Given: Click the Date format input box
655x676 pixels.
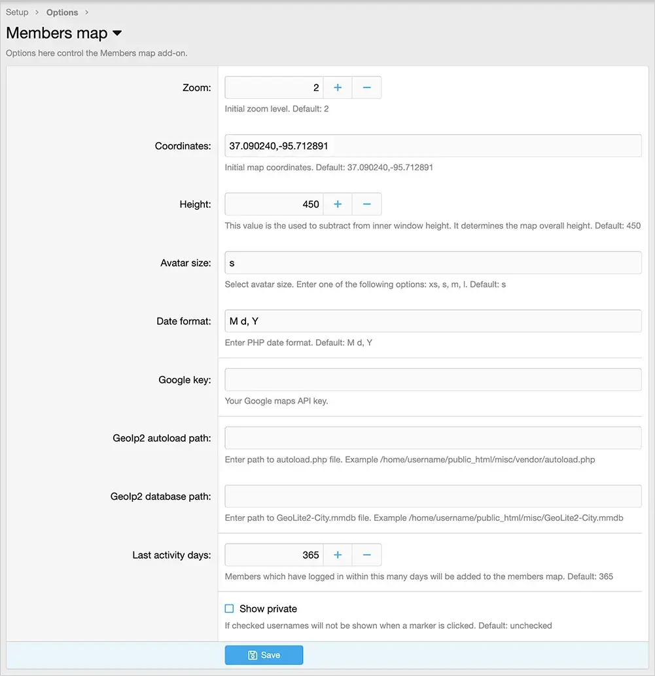Looking at the screenshot, I should 433,321.
